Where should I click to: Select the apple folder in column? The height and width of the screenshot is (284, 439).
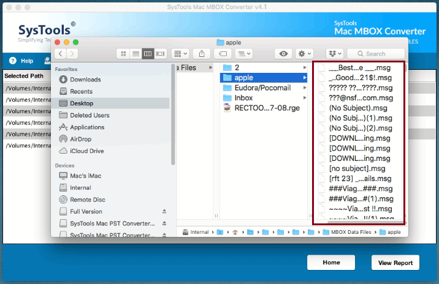pyautogui.click(x=264, y=78)
